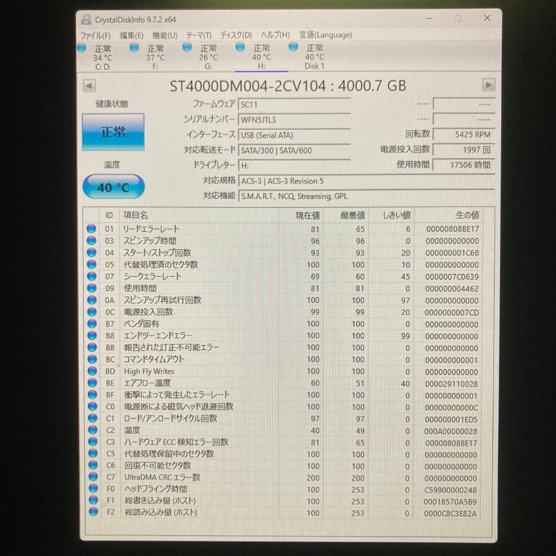This screenshot has height=556, width=556.
Task: Click the 生の値 column header
Action: tap(467, 215)
